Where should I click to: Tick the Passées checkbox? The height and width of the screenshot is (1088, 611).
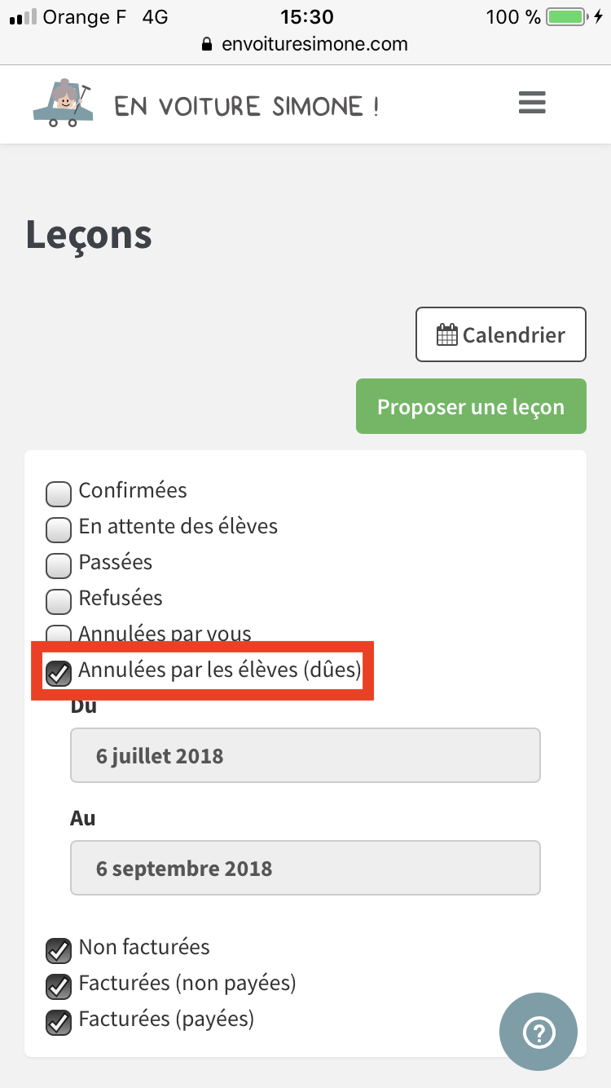point(59,565)
